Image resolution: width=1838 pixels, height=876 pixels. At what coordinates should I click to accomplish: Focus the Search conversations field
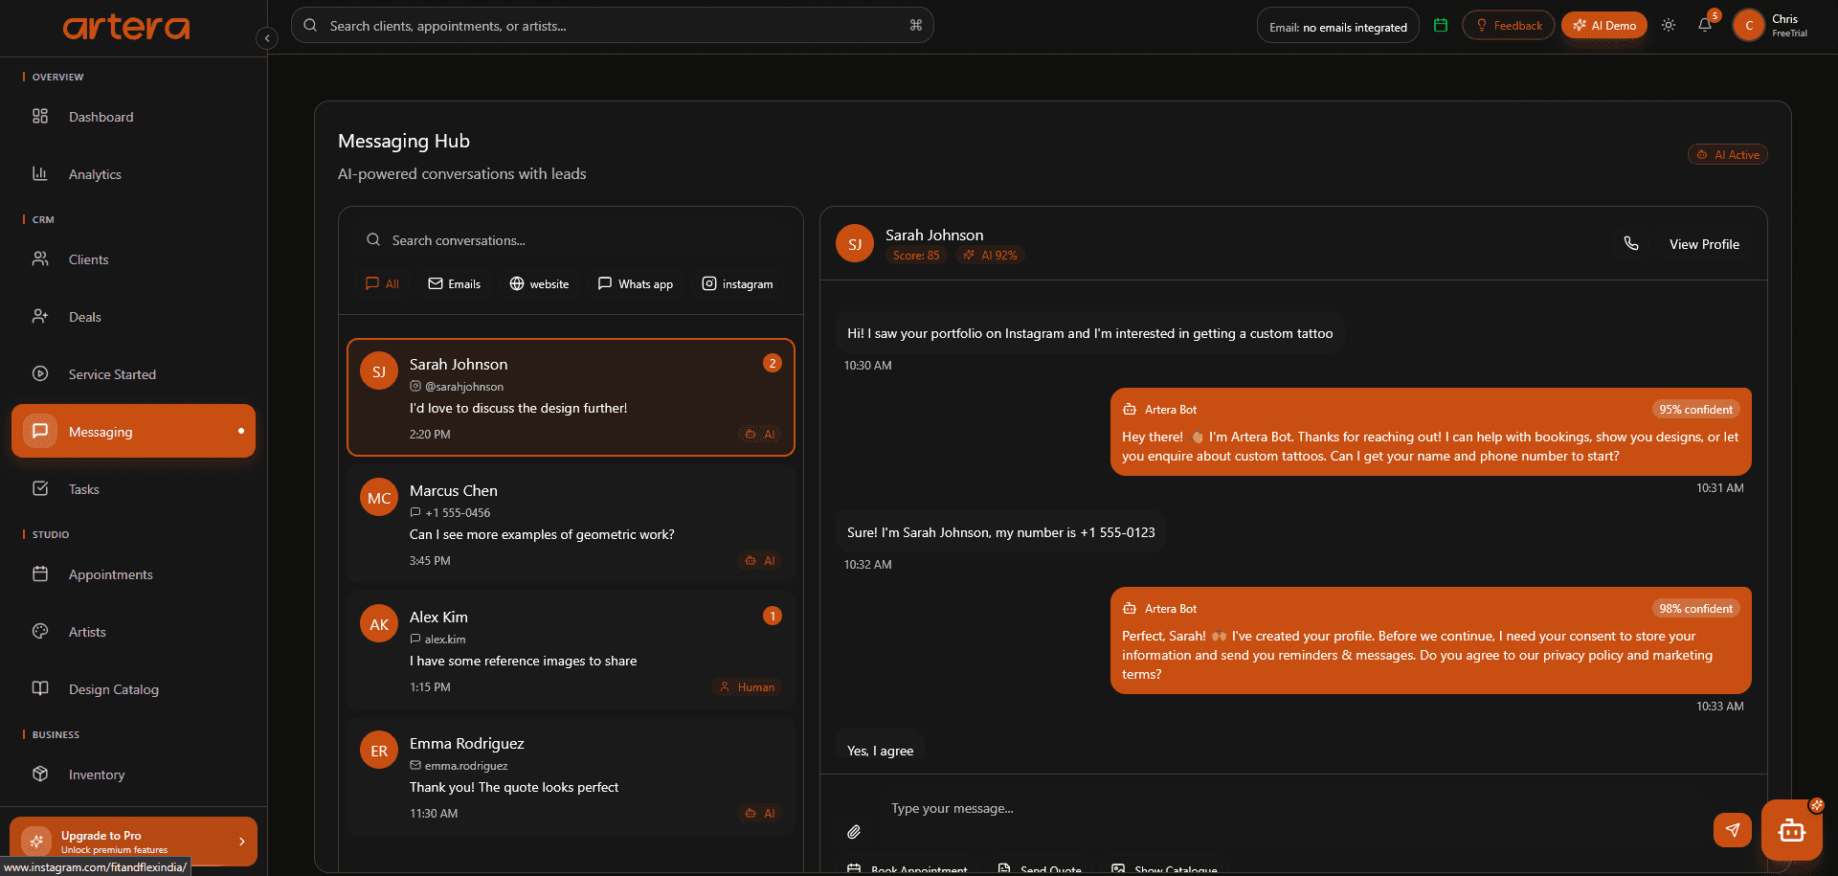(x=571, y=240)
